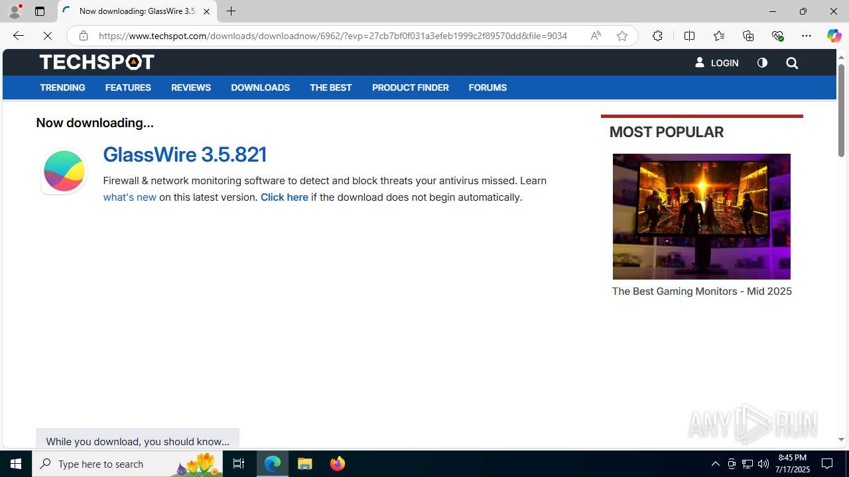Open the tab actions menu icon
Screen dimensions: 849x477
coord(40,11)
